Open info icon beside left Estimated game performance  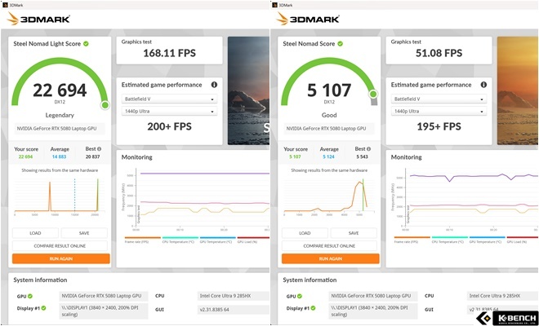coord(214,85)
